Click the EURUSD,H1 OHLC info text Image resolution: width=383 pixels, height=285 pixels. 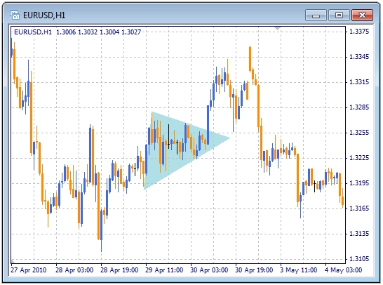(78, 32)
